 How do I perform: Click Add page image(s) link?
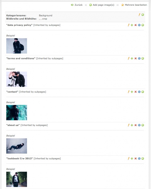[102, 5]
